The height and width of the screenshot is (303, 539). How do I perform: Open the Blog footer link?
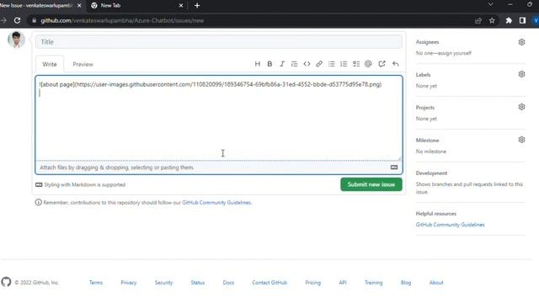point(406,283)
